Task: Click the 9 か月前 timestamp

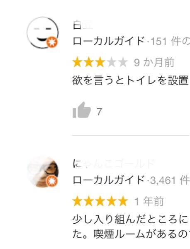Action: tap(154, 62)
